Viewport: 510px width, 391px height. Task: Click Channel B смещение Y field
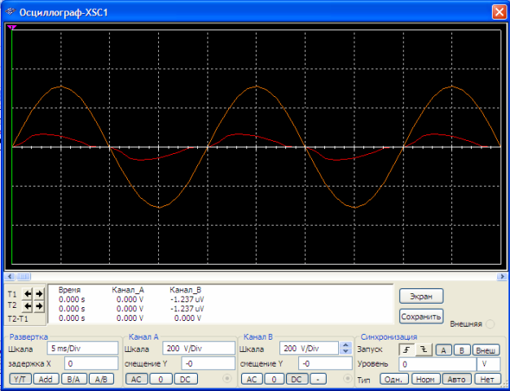pyautogui.click(x=325, y=363)
